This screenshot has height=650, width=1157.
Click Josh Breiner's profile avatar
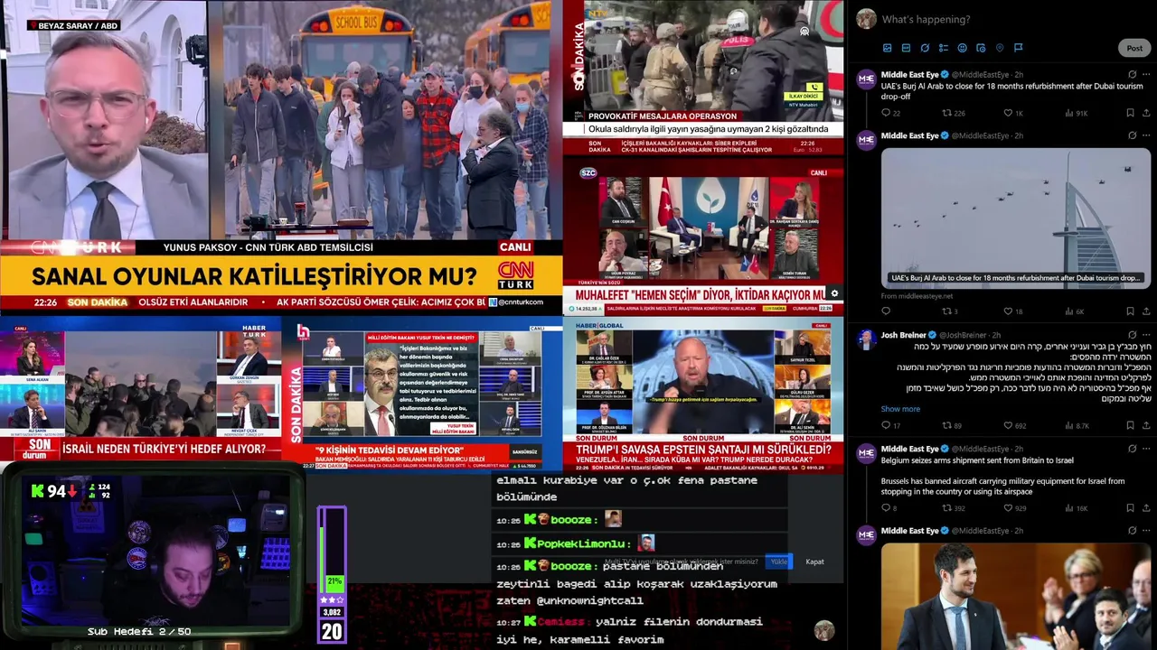pos(866,339)
